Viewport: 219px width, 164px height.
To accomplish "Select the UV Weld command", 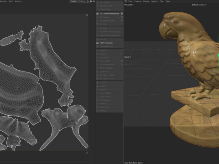I will 109,24.
